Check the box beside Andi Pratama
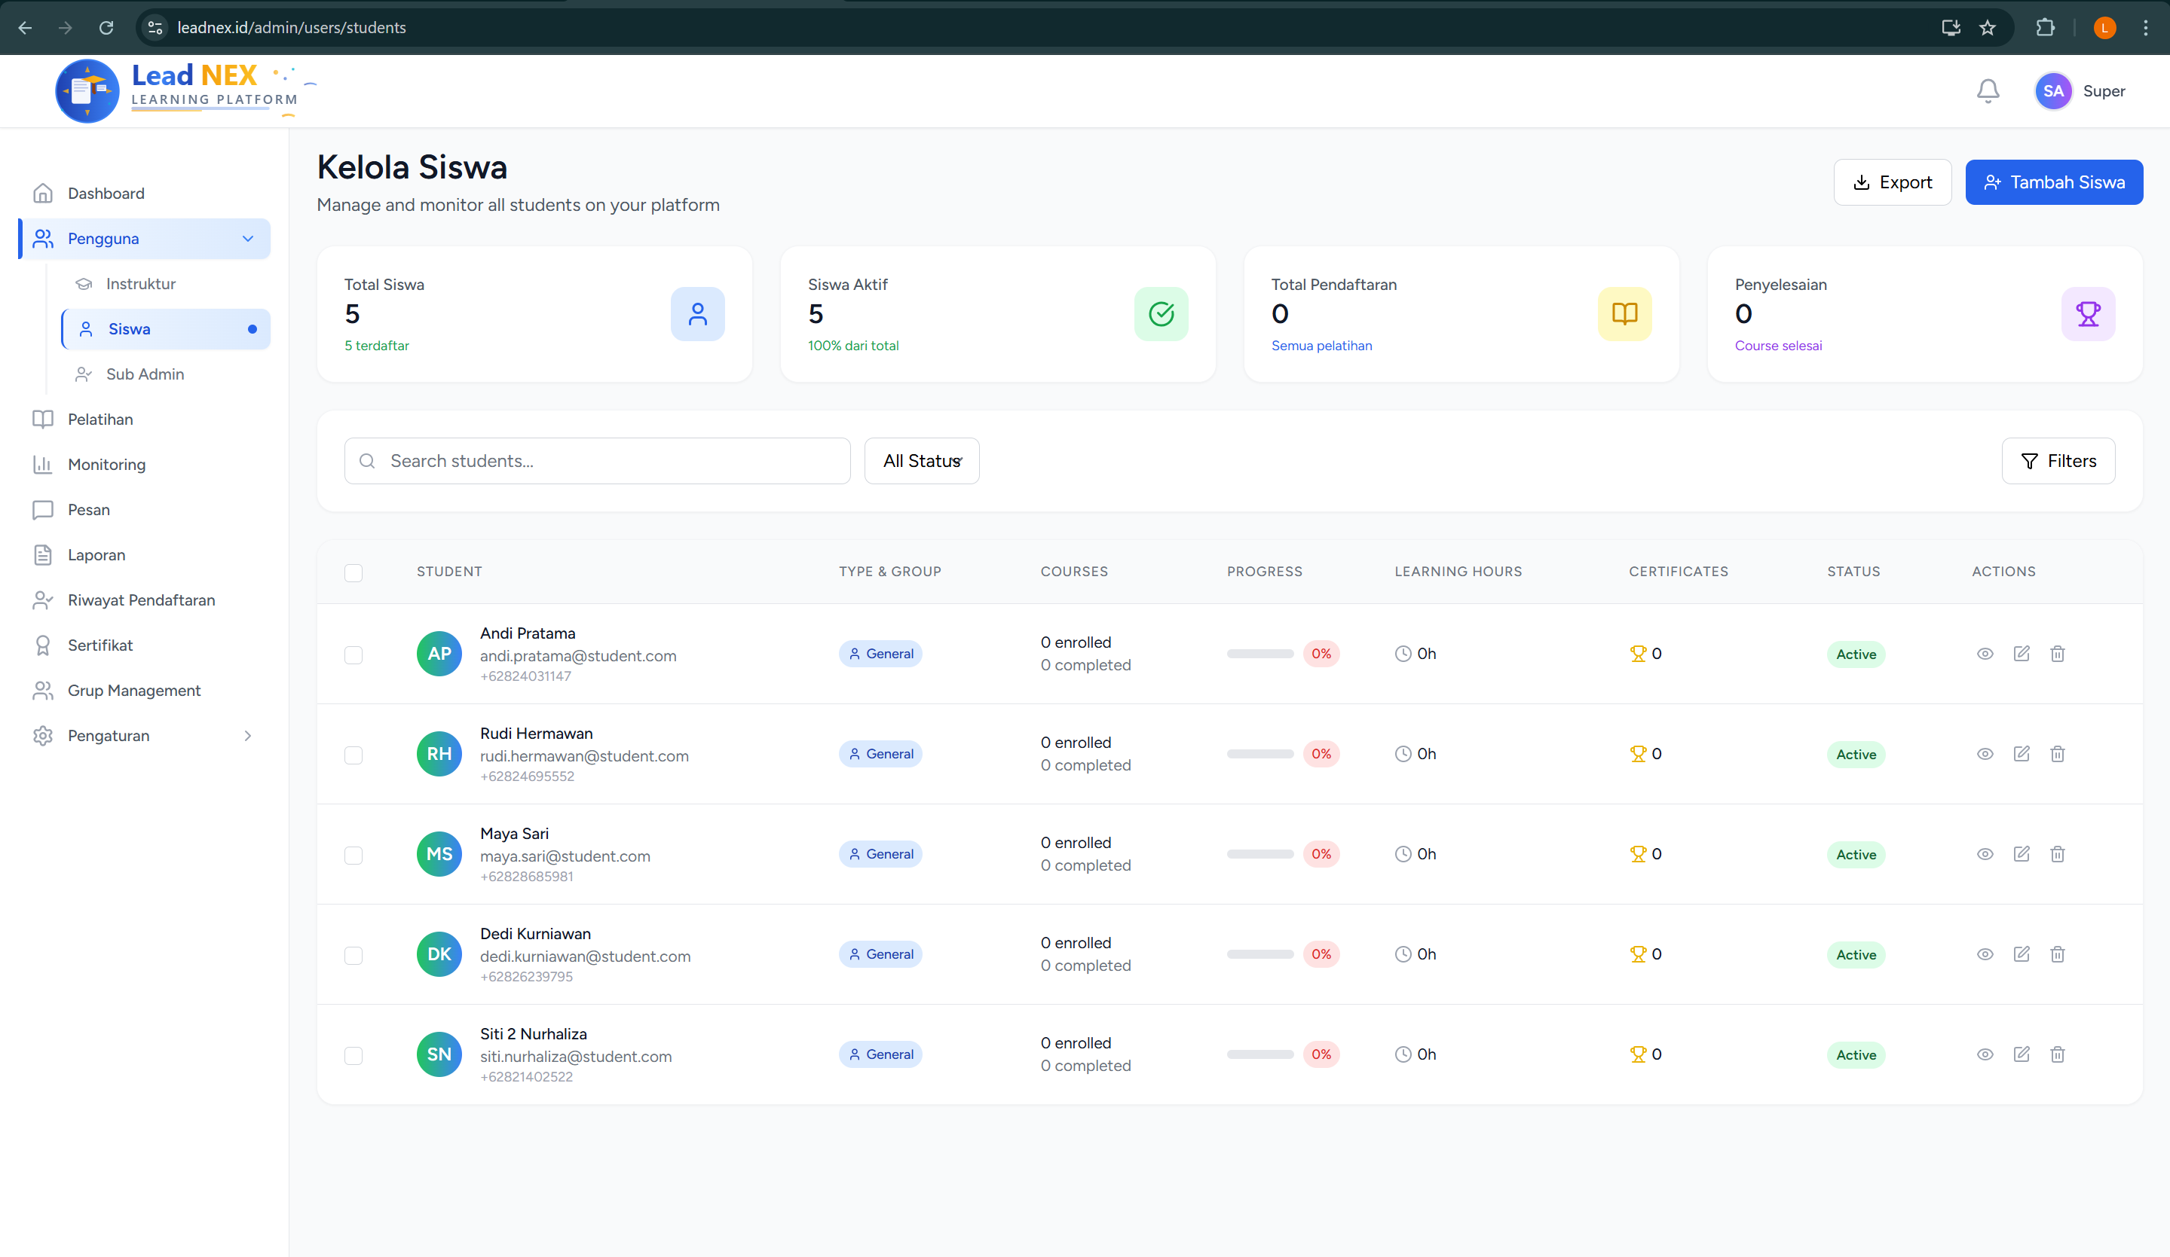Viewport: 2170px width, 1257px height. tap(353, 654)
